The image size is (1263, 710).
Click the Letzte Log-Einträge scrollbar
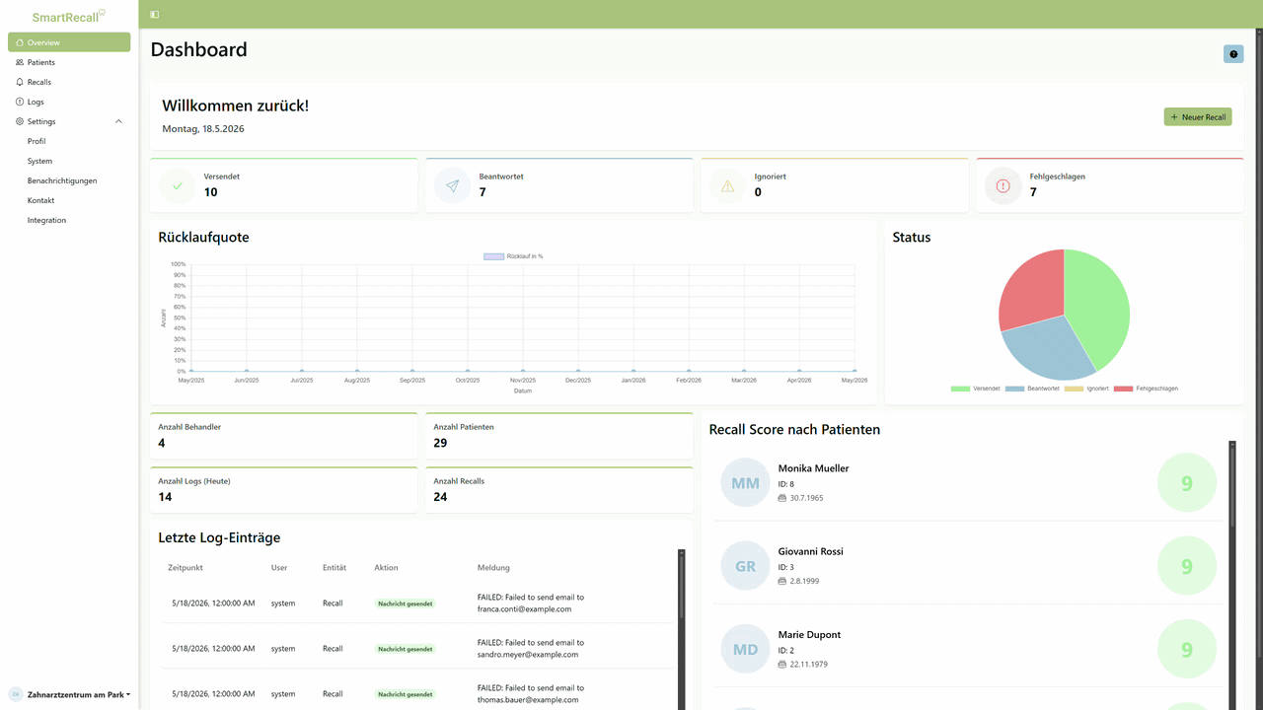681,629
